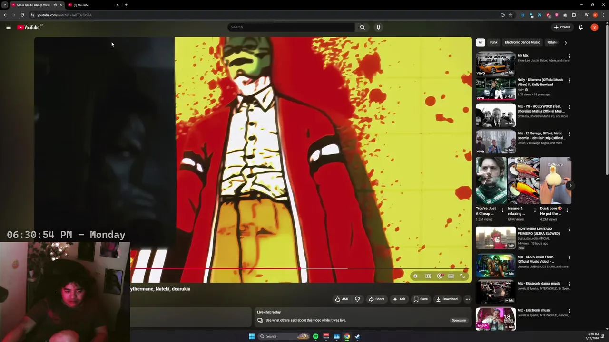Open options for 'Insane & relaxing' Short
The image size is (609, 342).
535,210
